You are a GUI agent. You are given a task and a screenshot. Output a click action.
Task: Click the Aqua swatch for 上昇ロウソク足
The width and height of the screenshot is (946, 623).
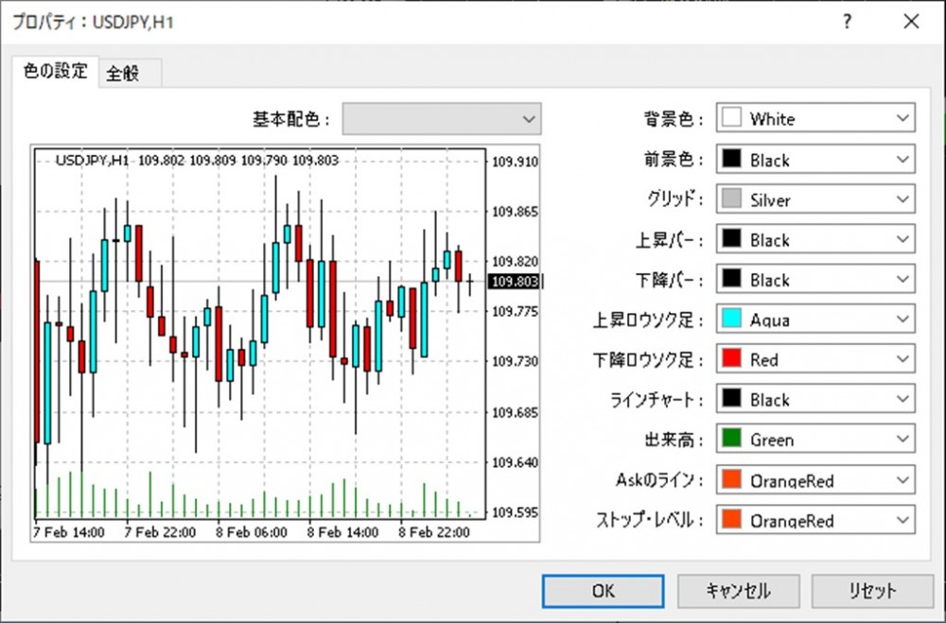coord(730,320)
